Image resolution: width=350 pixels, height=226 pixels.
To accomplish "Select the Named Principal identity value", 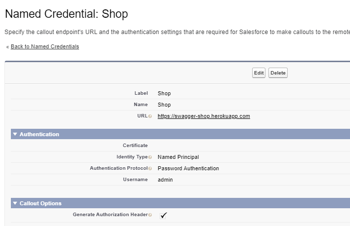I will point(178,157).
